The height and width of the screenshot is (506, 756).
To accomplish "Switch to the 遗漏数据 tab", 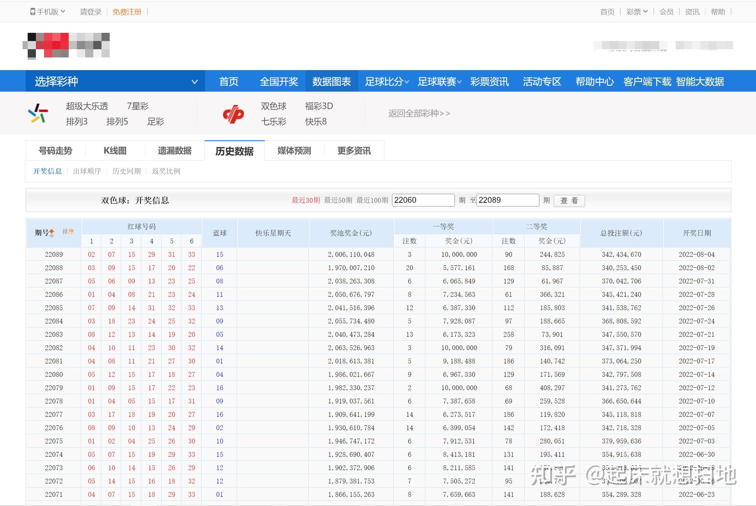I will tap(175, 150).
